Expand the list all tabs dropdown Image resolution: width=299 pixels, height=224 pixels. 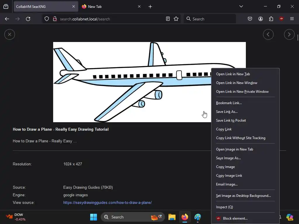(241, 7)
